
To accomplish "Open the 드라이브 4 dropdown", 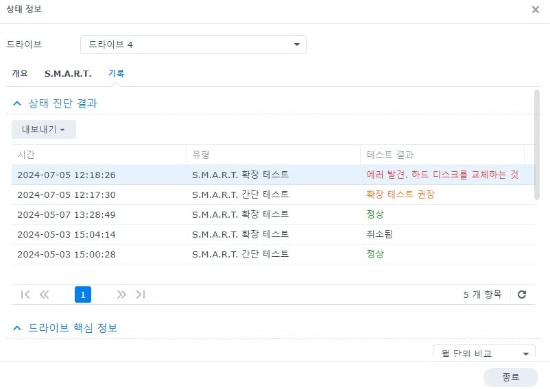I will click(193, 45).
